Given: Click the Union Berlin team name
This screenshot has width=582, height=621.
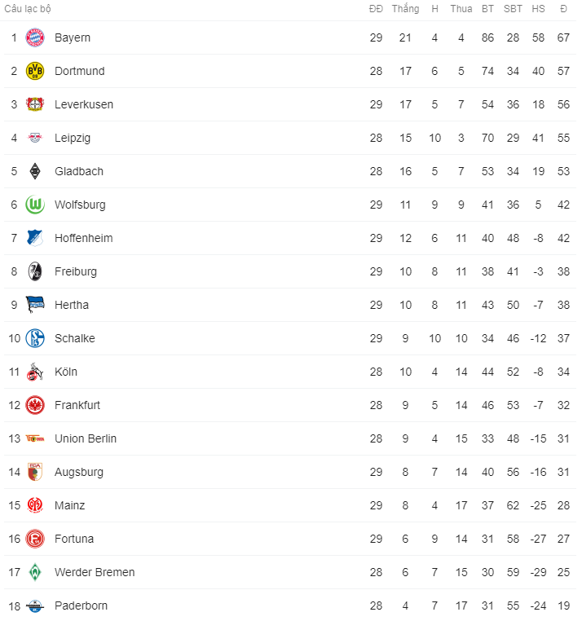Looking at the screenshot, I should point(86,438).
